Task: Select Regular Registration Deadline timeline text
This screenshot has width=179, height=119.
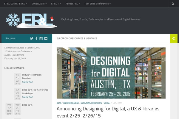Action: click(32, 76)
